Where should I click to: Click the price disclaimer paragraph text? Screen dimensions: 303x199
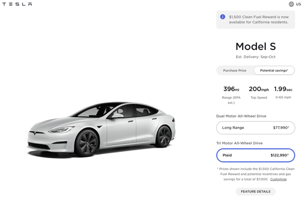coord(252,175)
